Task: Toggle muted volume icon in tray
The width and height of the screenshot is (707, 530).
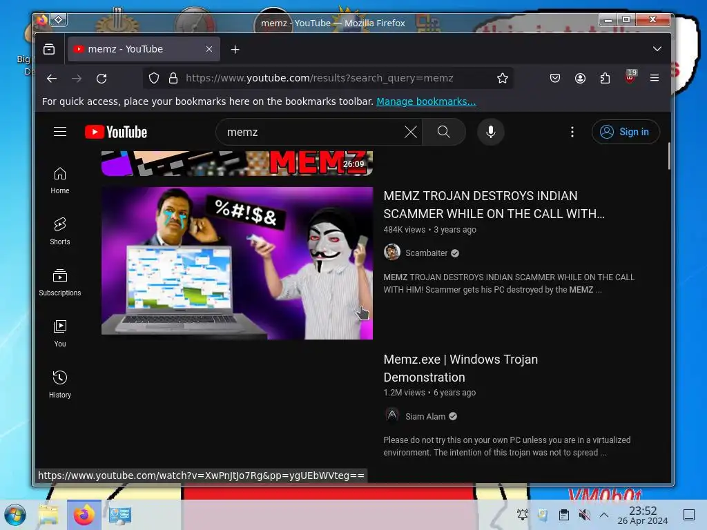Action: click(584, 515)
